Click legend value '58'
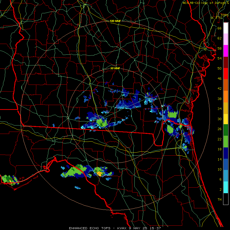 coord(220,48)
